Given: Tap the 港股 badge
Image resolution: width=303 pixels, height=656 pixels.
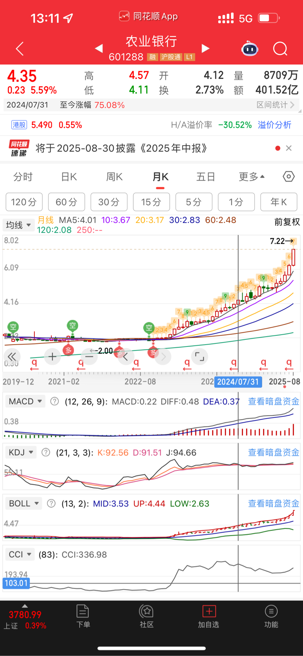Looking at the screenshot, I should tap(19, 125).
